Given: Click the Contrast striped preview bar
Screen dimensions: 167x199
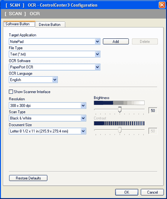Looking at the screenshot, I should pyautogui.click(x=119, y=123).
